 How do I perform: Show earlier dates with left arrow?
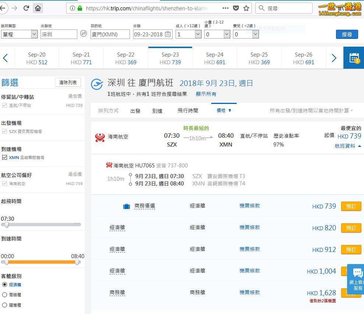pos(6,58)
